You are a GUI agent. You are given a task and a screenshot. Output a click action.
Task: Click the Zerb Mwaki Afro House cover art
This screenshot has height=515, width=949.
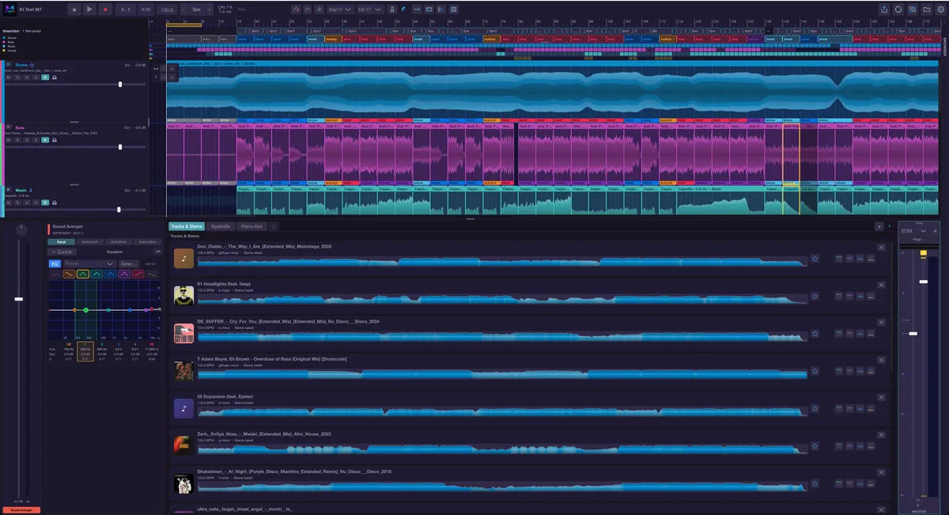pos(183,446)
